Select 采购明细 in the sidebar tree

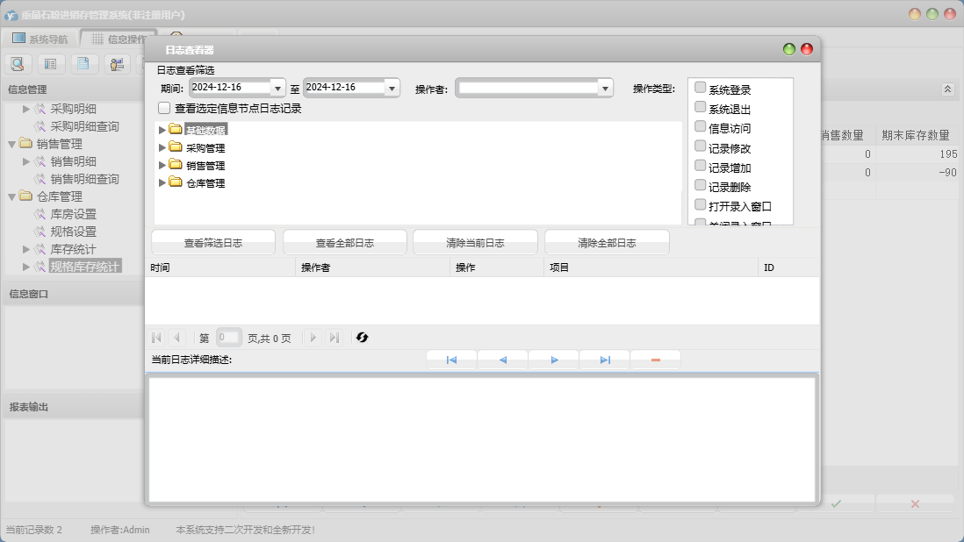[73, 109]
